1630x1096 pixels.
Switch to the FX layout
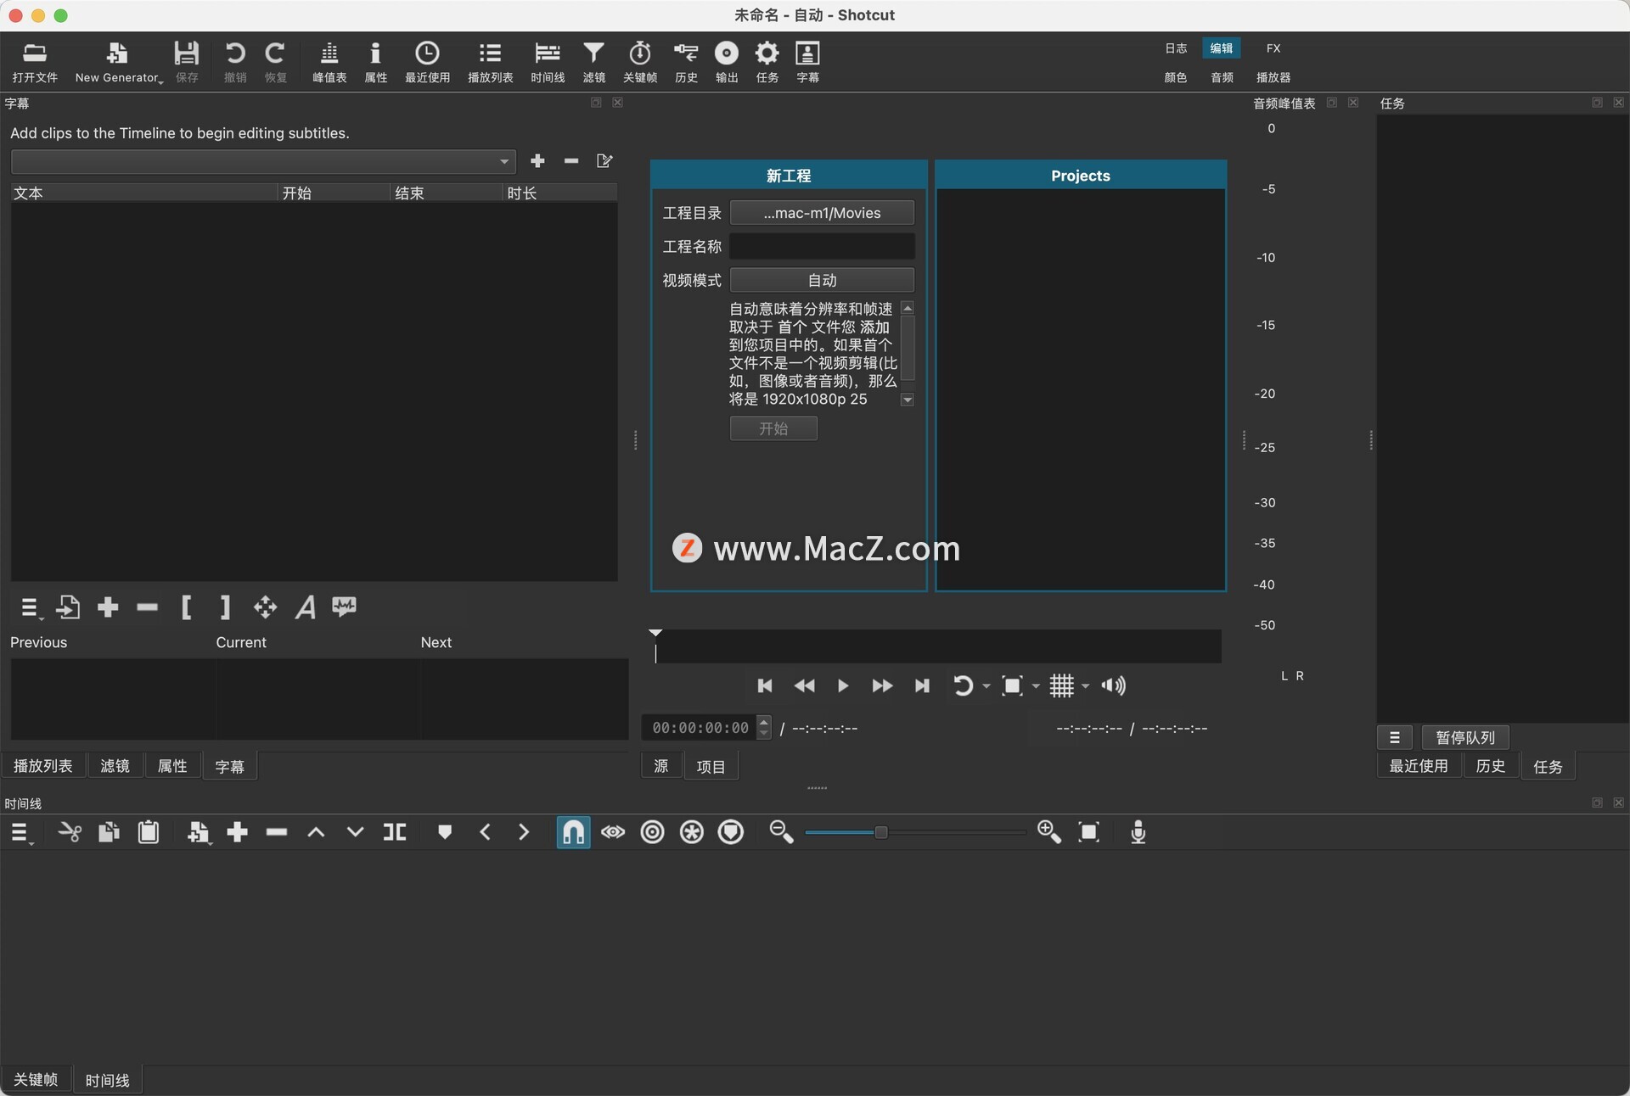1273,48
